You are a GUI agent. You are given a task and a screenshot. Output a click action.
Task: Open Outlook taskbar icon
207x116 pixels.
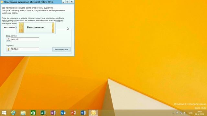[x=63, y=113]
